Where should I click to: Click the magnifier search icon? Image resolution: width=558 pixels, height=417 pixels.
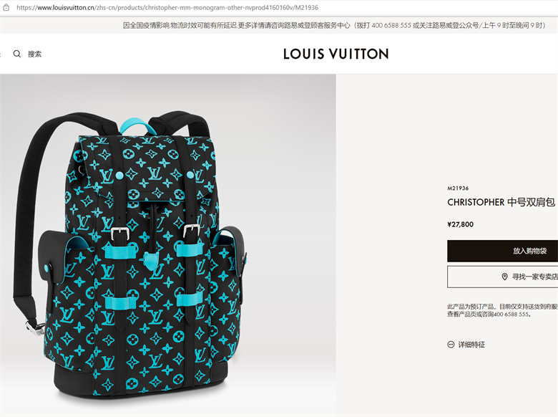pyautogui.click(x=16, y=54)
